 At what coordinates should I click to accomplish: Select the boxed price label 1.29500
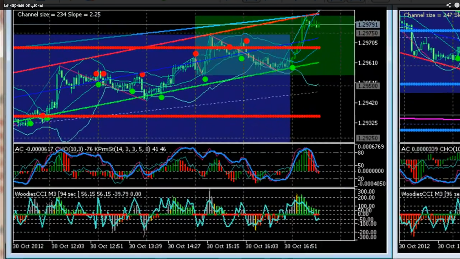click(368, 86)
